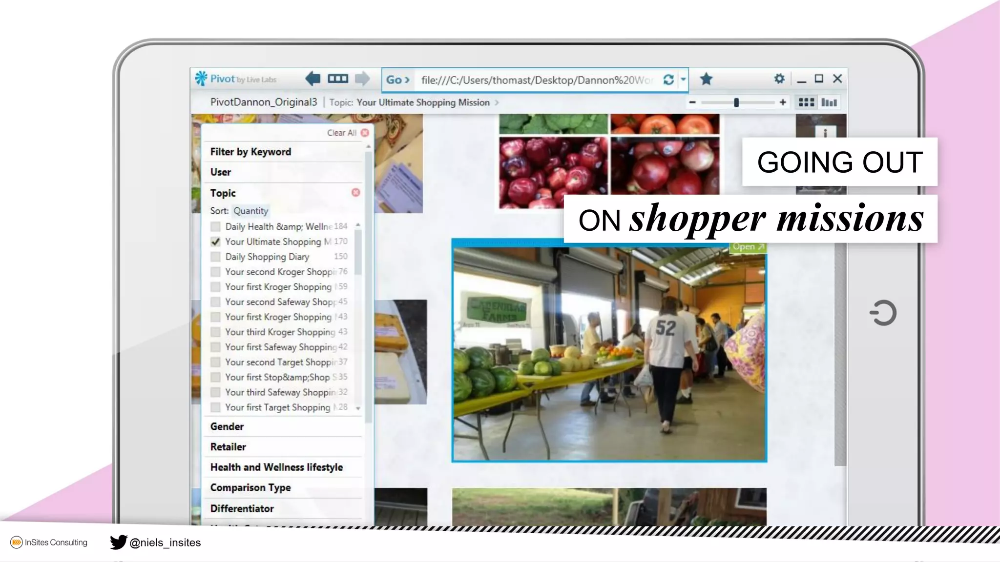
Task: Open address bar history dropdown arrow
Action: point(684,79)
